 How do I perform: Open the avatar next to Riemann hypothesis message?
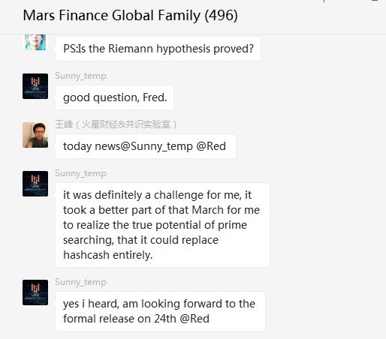(35, 42)
